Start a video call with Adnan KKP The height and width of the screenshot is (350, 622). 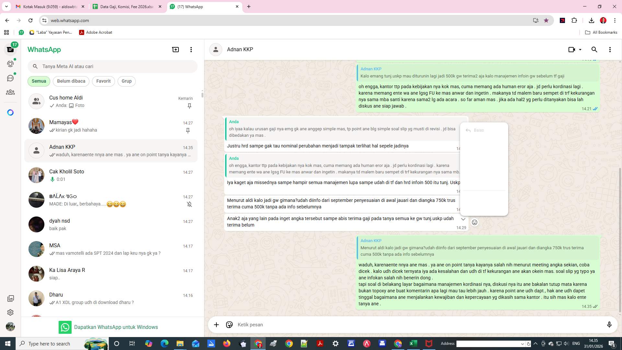[x=571, y=49]
